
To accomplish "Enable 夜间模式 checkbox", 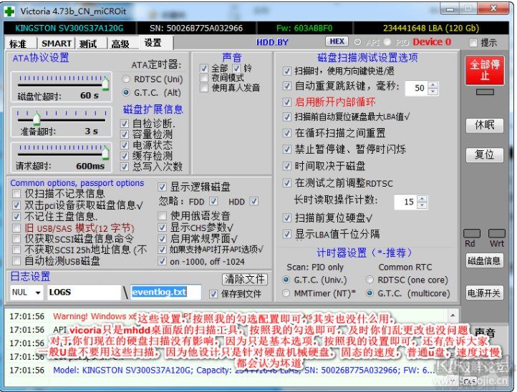I will click(x=204, y=78).
